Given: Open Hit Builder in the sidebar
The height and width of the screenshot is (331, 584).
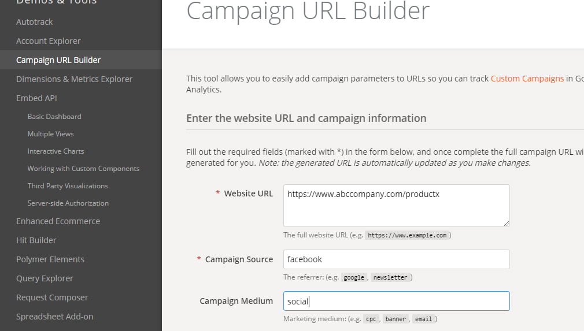Looking at the screenshot, I should pos(36,240).
